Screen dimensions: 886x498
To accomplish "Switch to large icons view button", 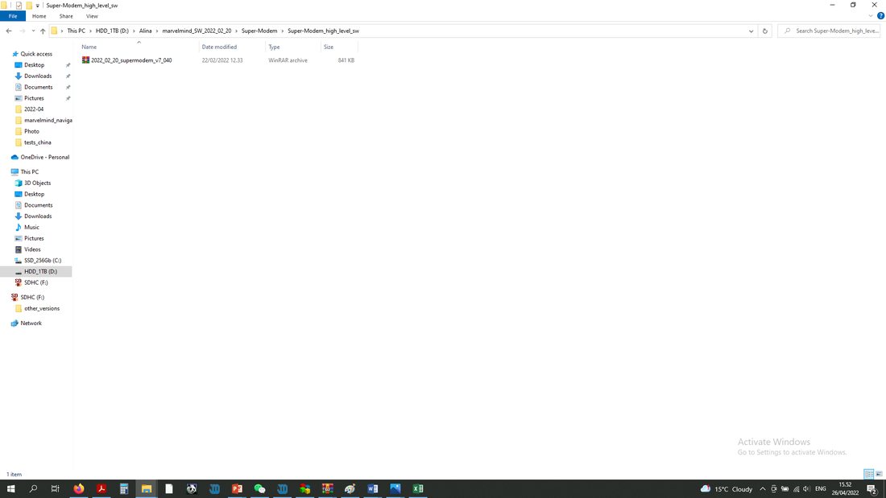I will click(879, 475).
